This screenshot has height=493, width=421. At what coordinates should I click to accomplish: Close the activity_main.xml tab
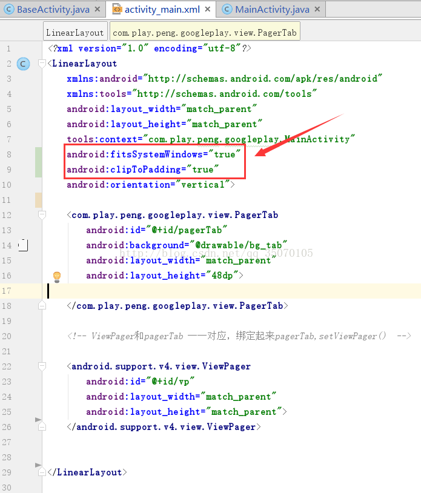pyautogui.click(x=208, y=10)
